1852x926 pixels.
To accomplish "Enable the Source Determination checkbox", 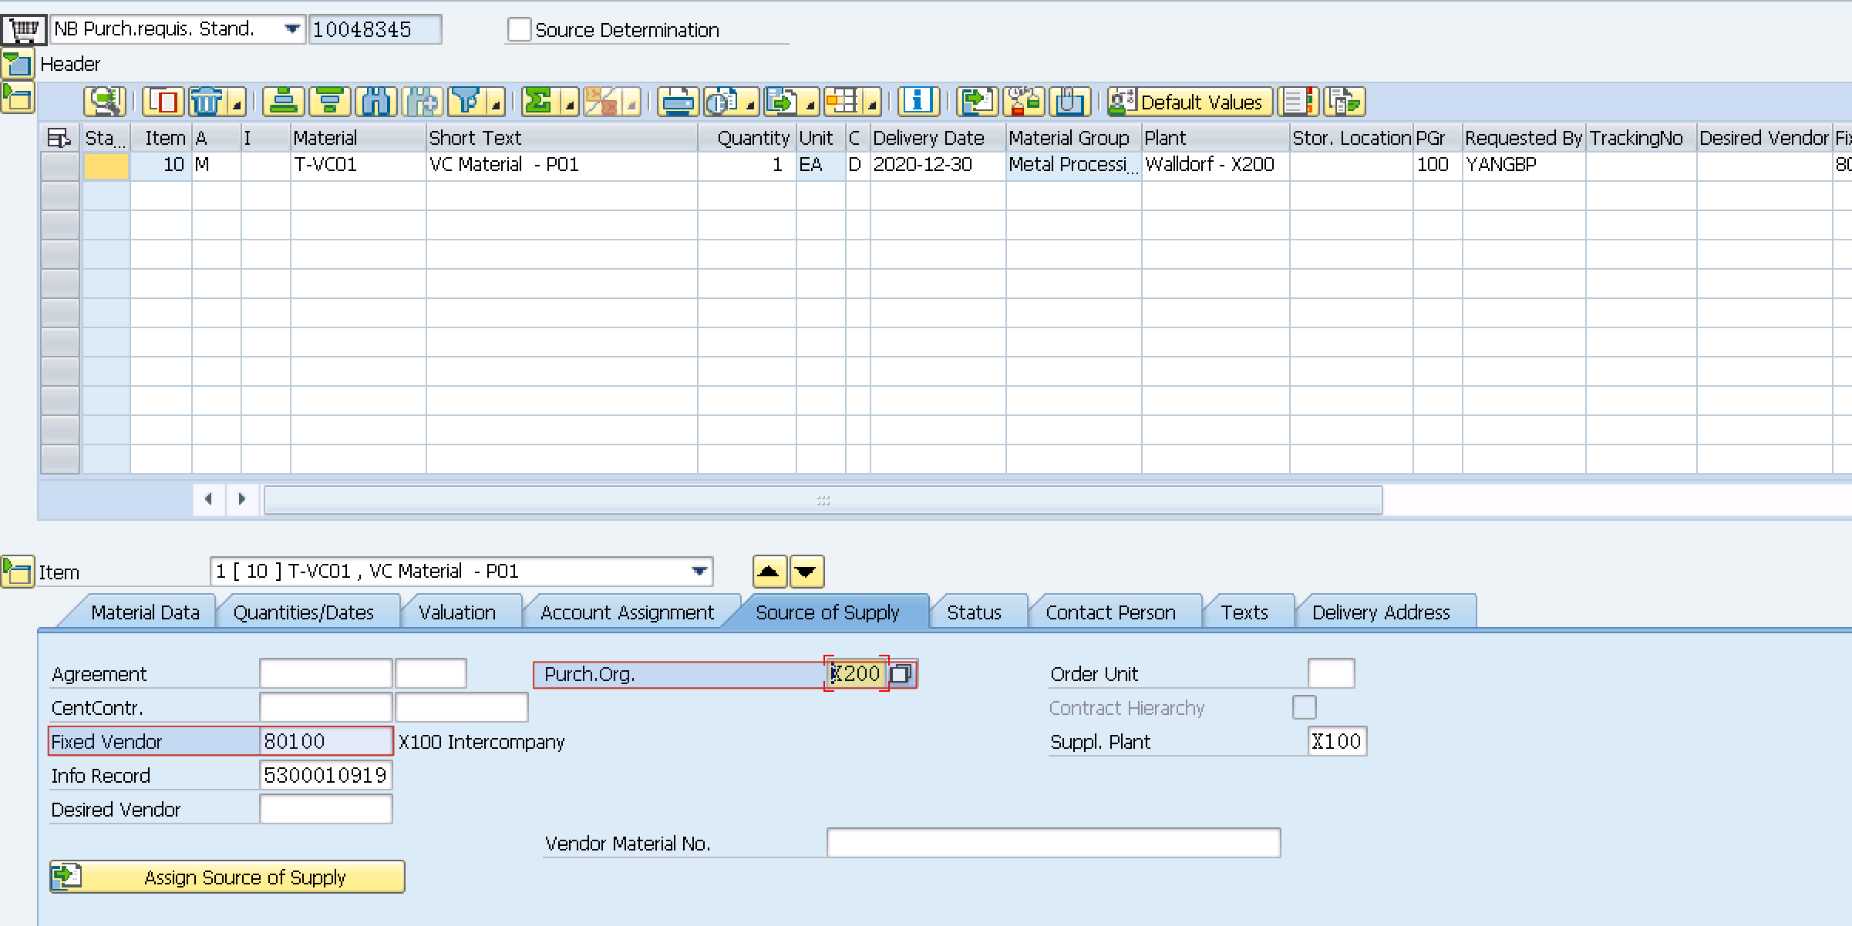I will coord(518,29).
